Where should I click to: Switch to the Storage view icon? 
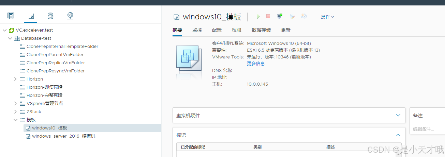50,16
